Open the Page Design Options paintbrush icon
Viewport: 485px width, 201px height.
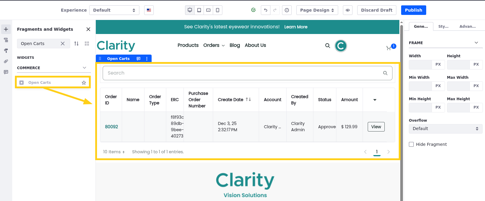(x=6, y=51)
